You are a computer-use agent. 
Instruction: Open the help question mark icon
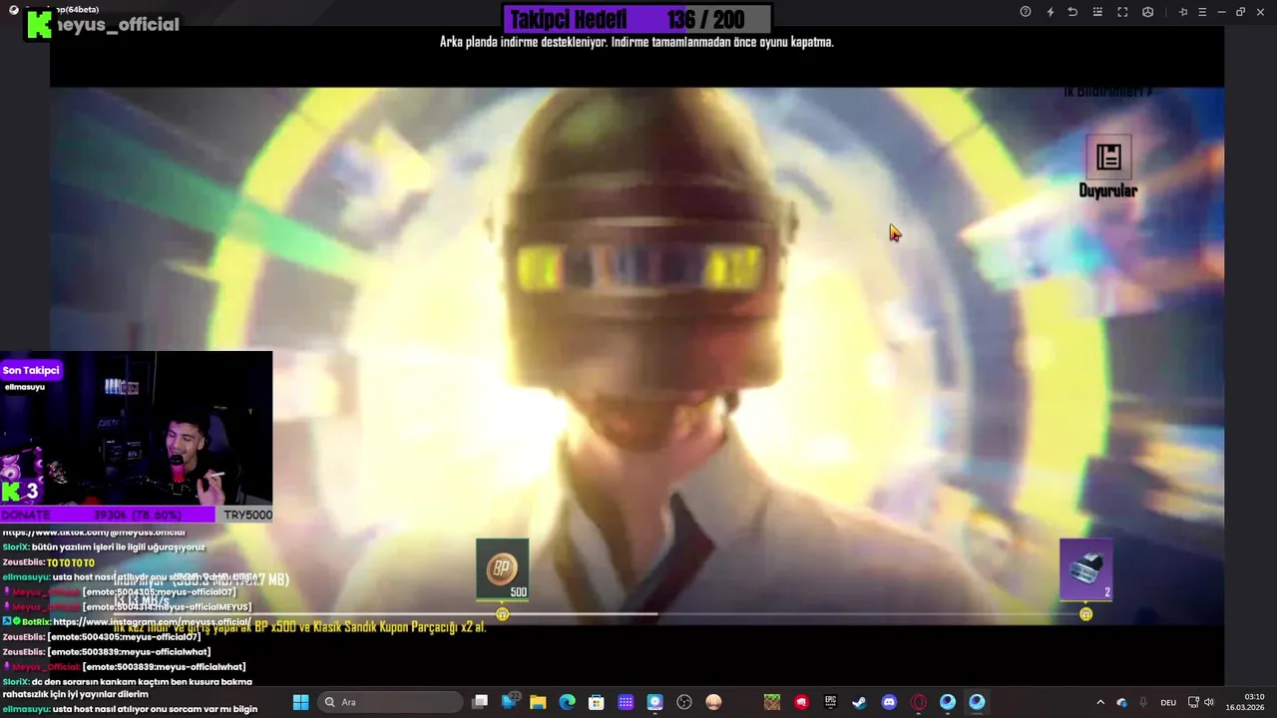coord(1026,12)
